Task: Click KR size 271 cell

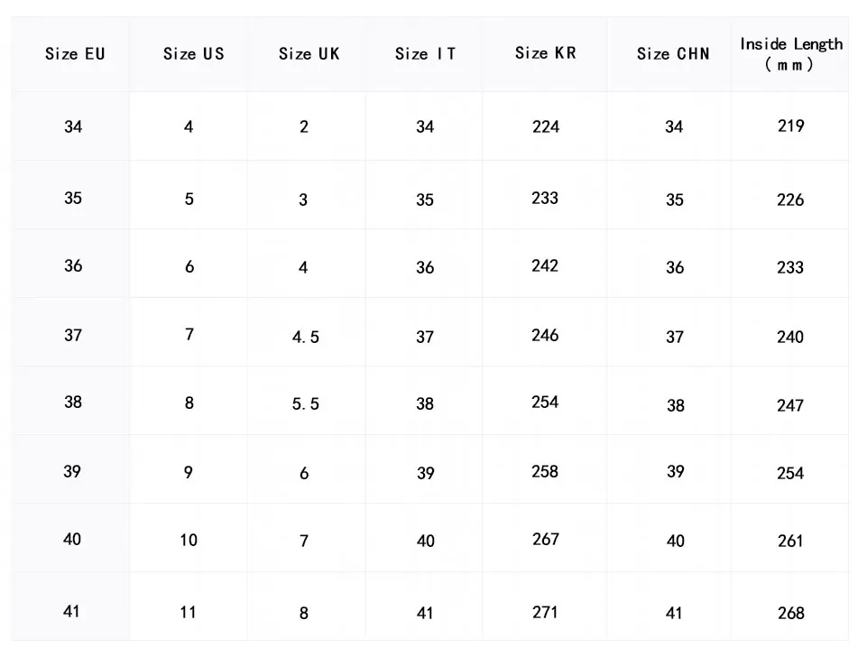Action: [545, 612]
